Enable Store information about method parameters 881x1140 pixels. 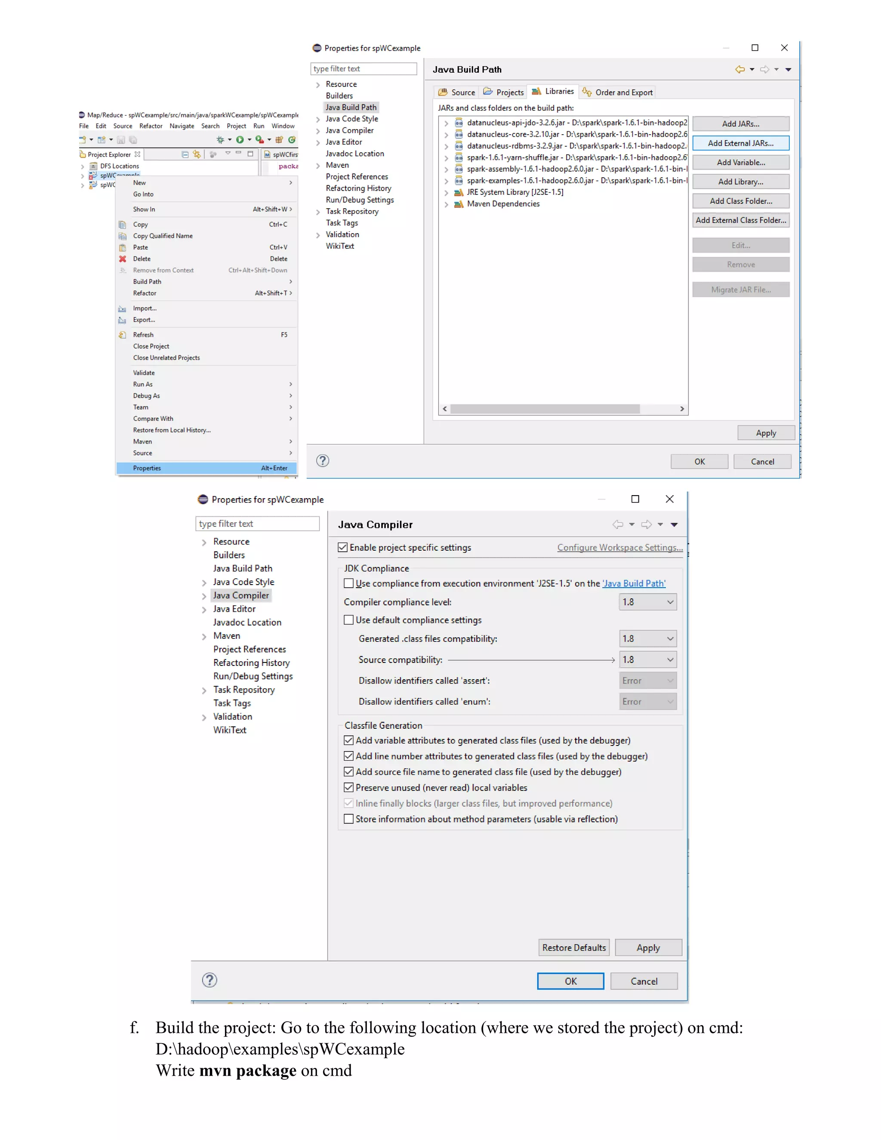point(348,820)
